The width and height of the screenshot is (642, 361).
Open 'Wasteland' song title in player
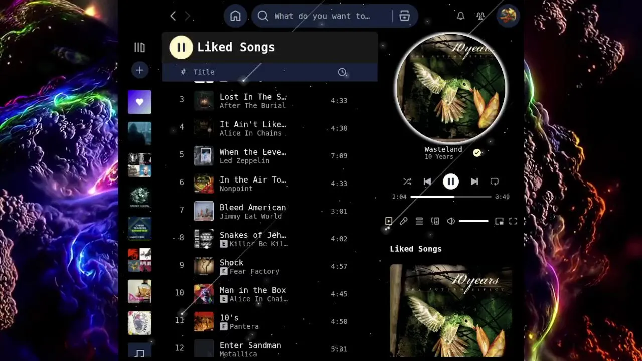pos(443,149)
